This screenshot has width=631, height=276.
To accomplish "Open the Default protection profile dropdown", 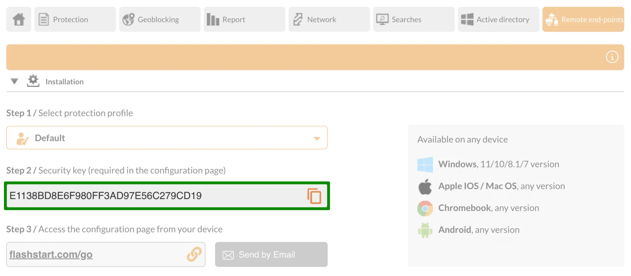I will click(167, 138).
